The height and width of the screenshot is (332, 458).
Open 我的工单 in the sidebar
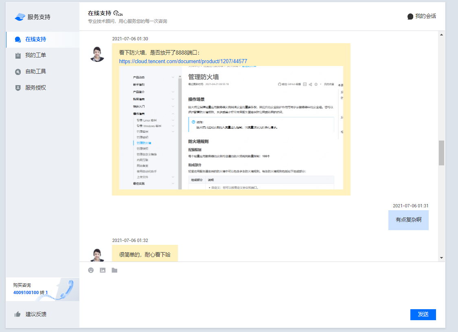(x=35, y=55)
